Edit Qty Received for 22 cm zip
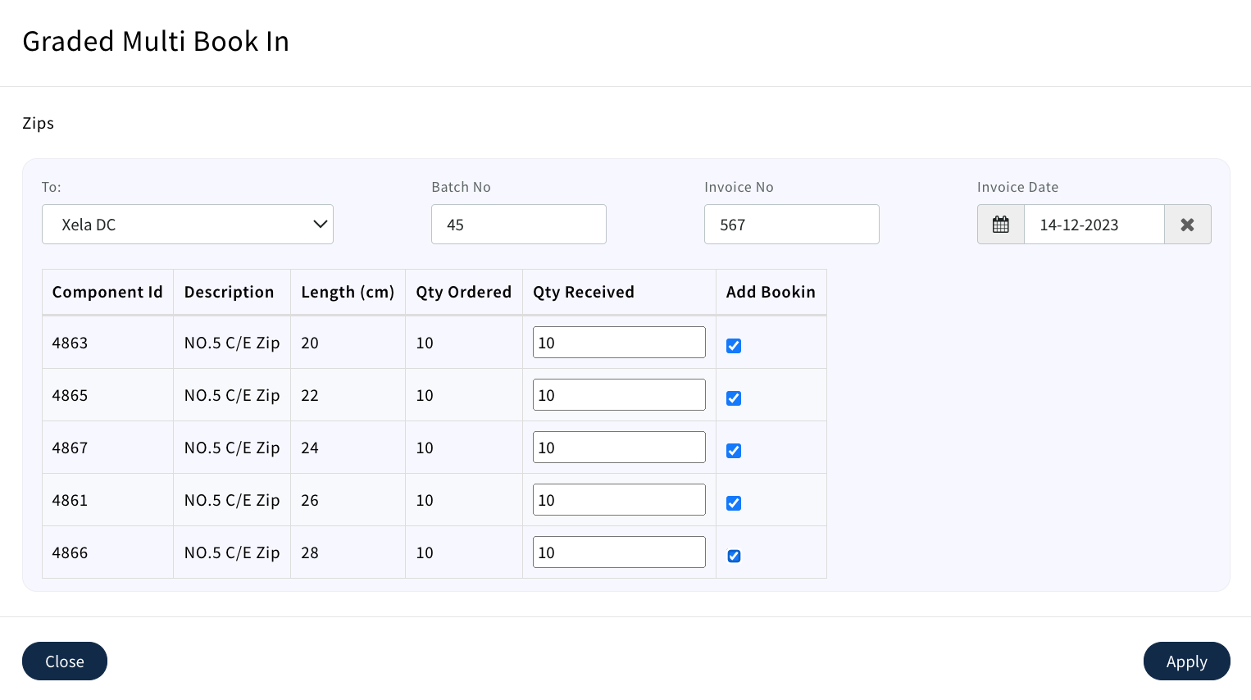Image resolution: width=1251 pixels, height=700 pixels. [x=619, y=395]
